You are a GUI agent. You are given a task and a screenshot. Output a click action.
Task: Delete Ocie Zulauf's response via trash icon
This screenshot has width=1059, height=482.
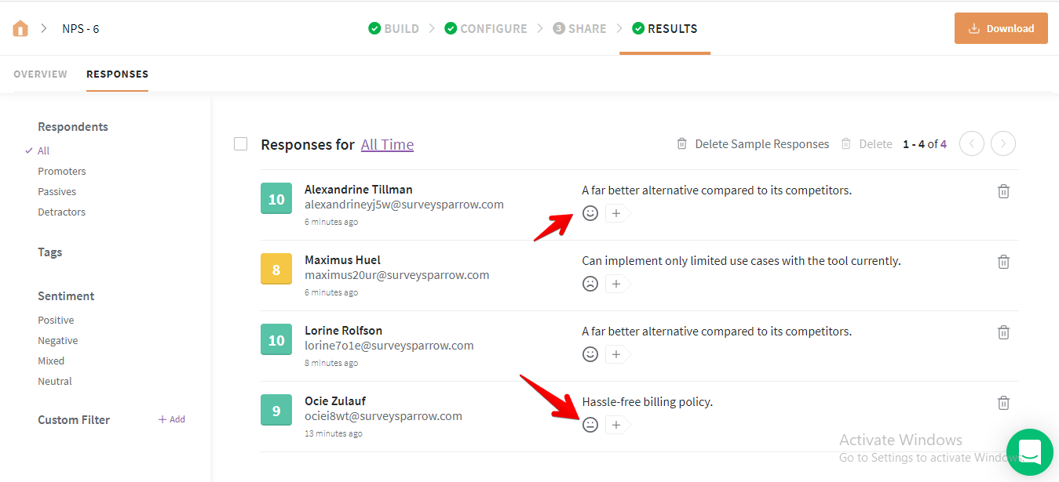(x=1003, y=403)
